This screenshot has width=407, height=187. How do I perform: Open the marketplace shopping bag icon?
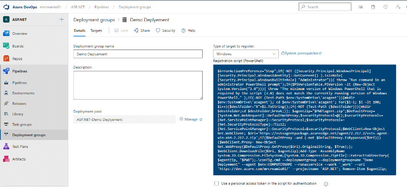(x=373, y=7)
